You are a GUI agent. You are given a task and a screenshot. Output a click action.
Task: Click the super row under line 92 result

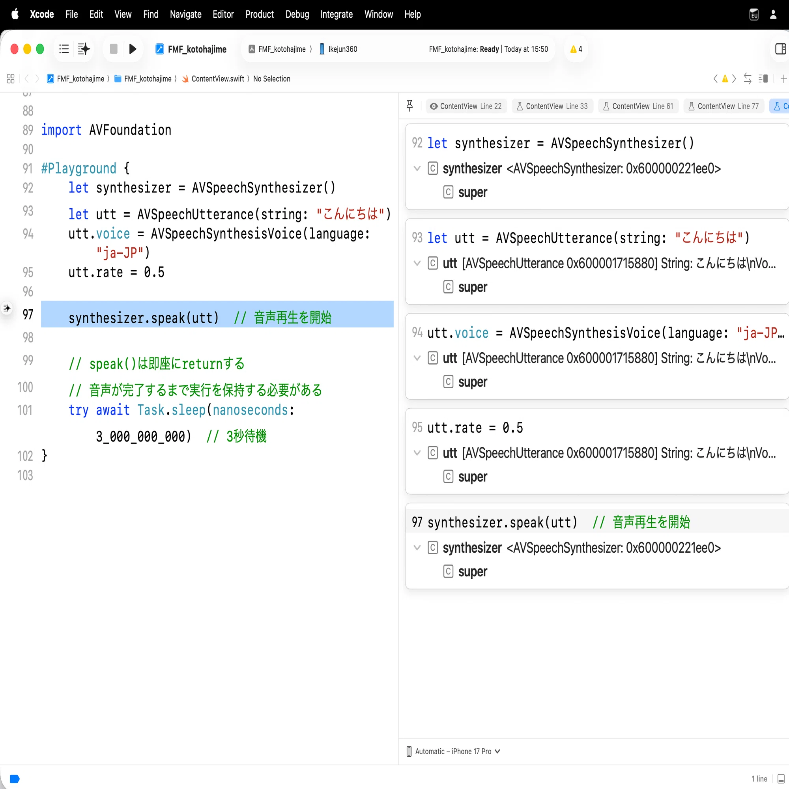465,192
